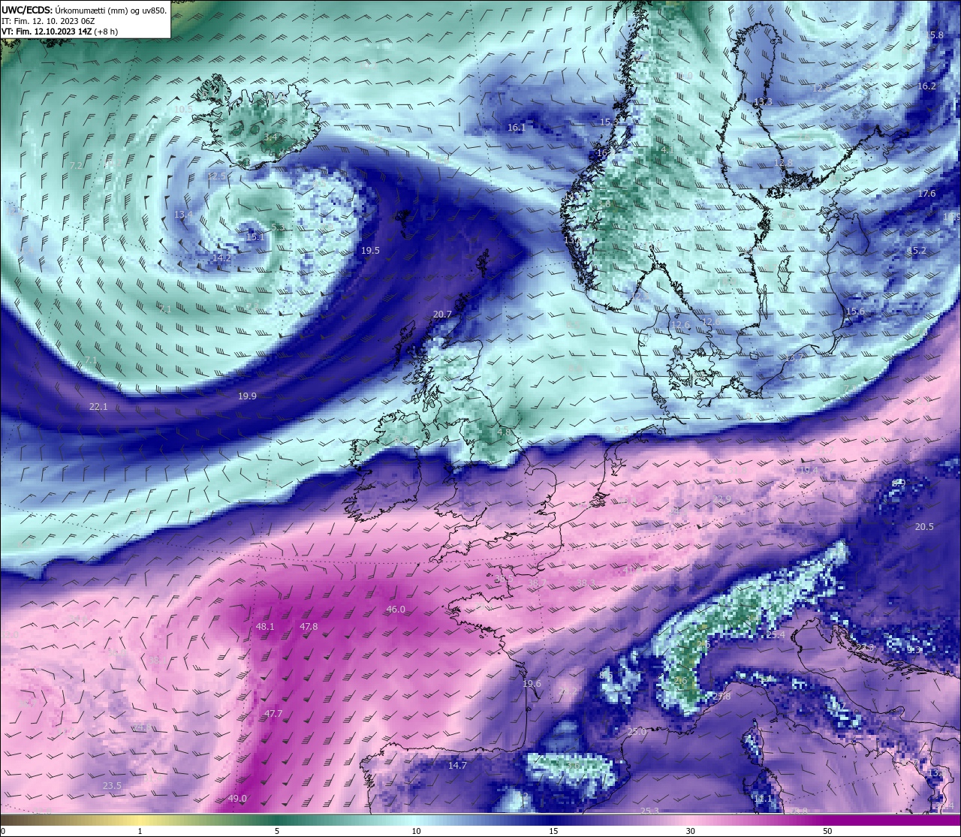Viewport: 961px width, 837px height.
Task: Click the '30' tick on the colour scale
Action: [689, 831]
